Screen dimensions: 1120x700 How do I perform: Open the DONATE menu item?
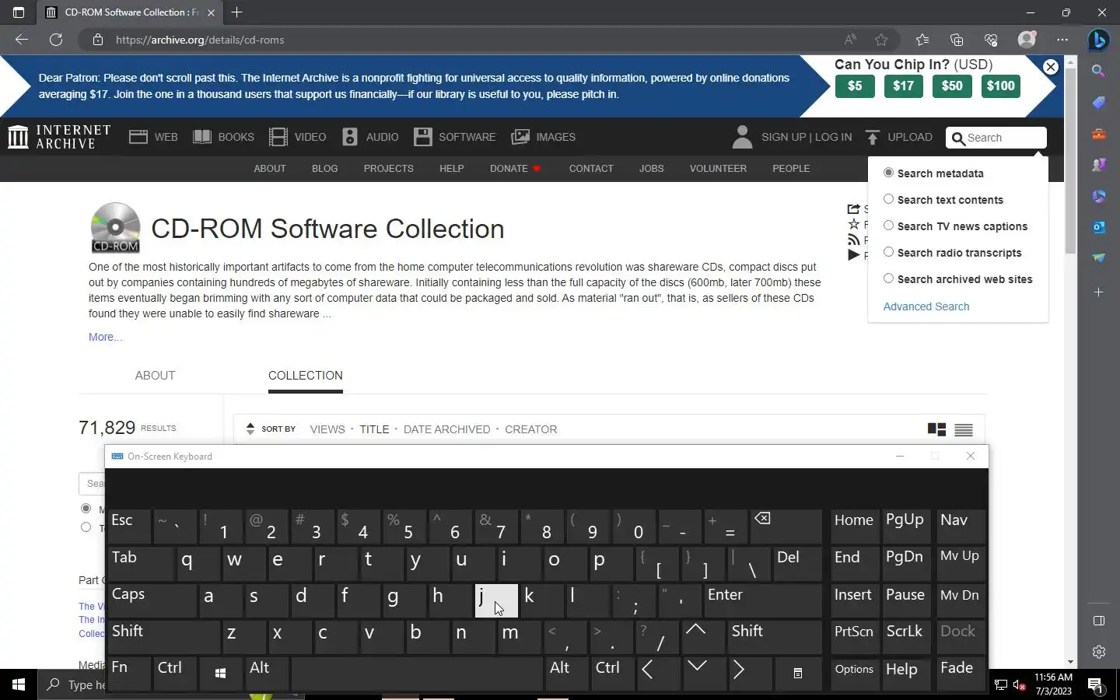[515, 168]
